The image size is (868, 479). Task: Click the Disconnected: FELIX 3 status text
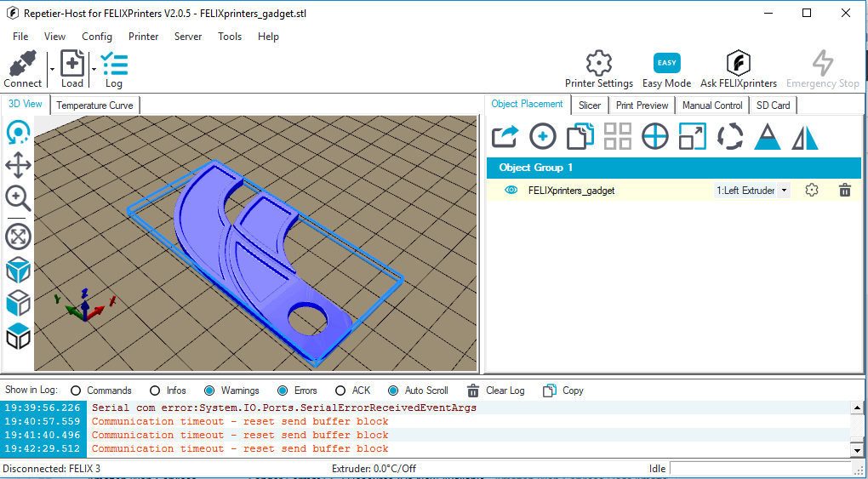click(52, 469)
